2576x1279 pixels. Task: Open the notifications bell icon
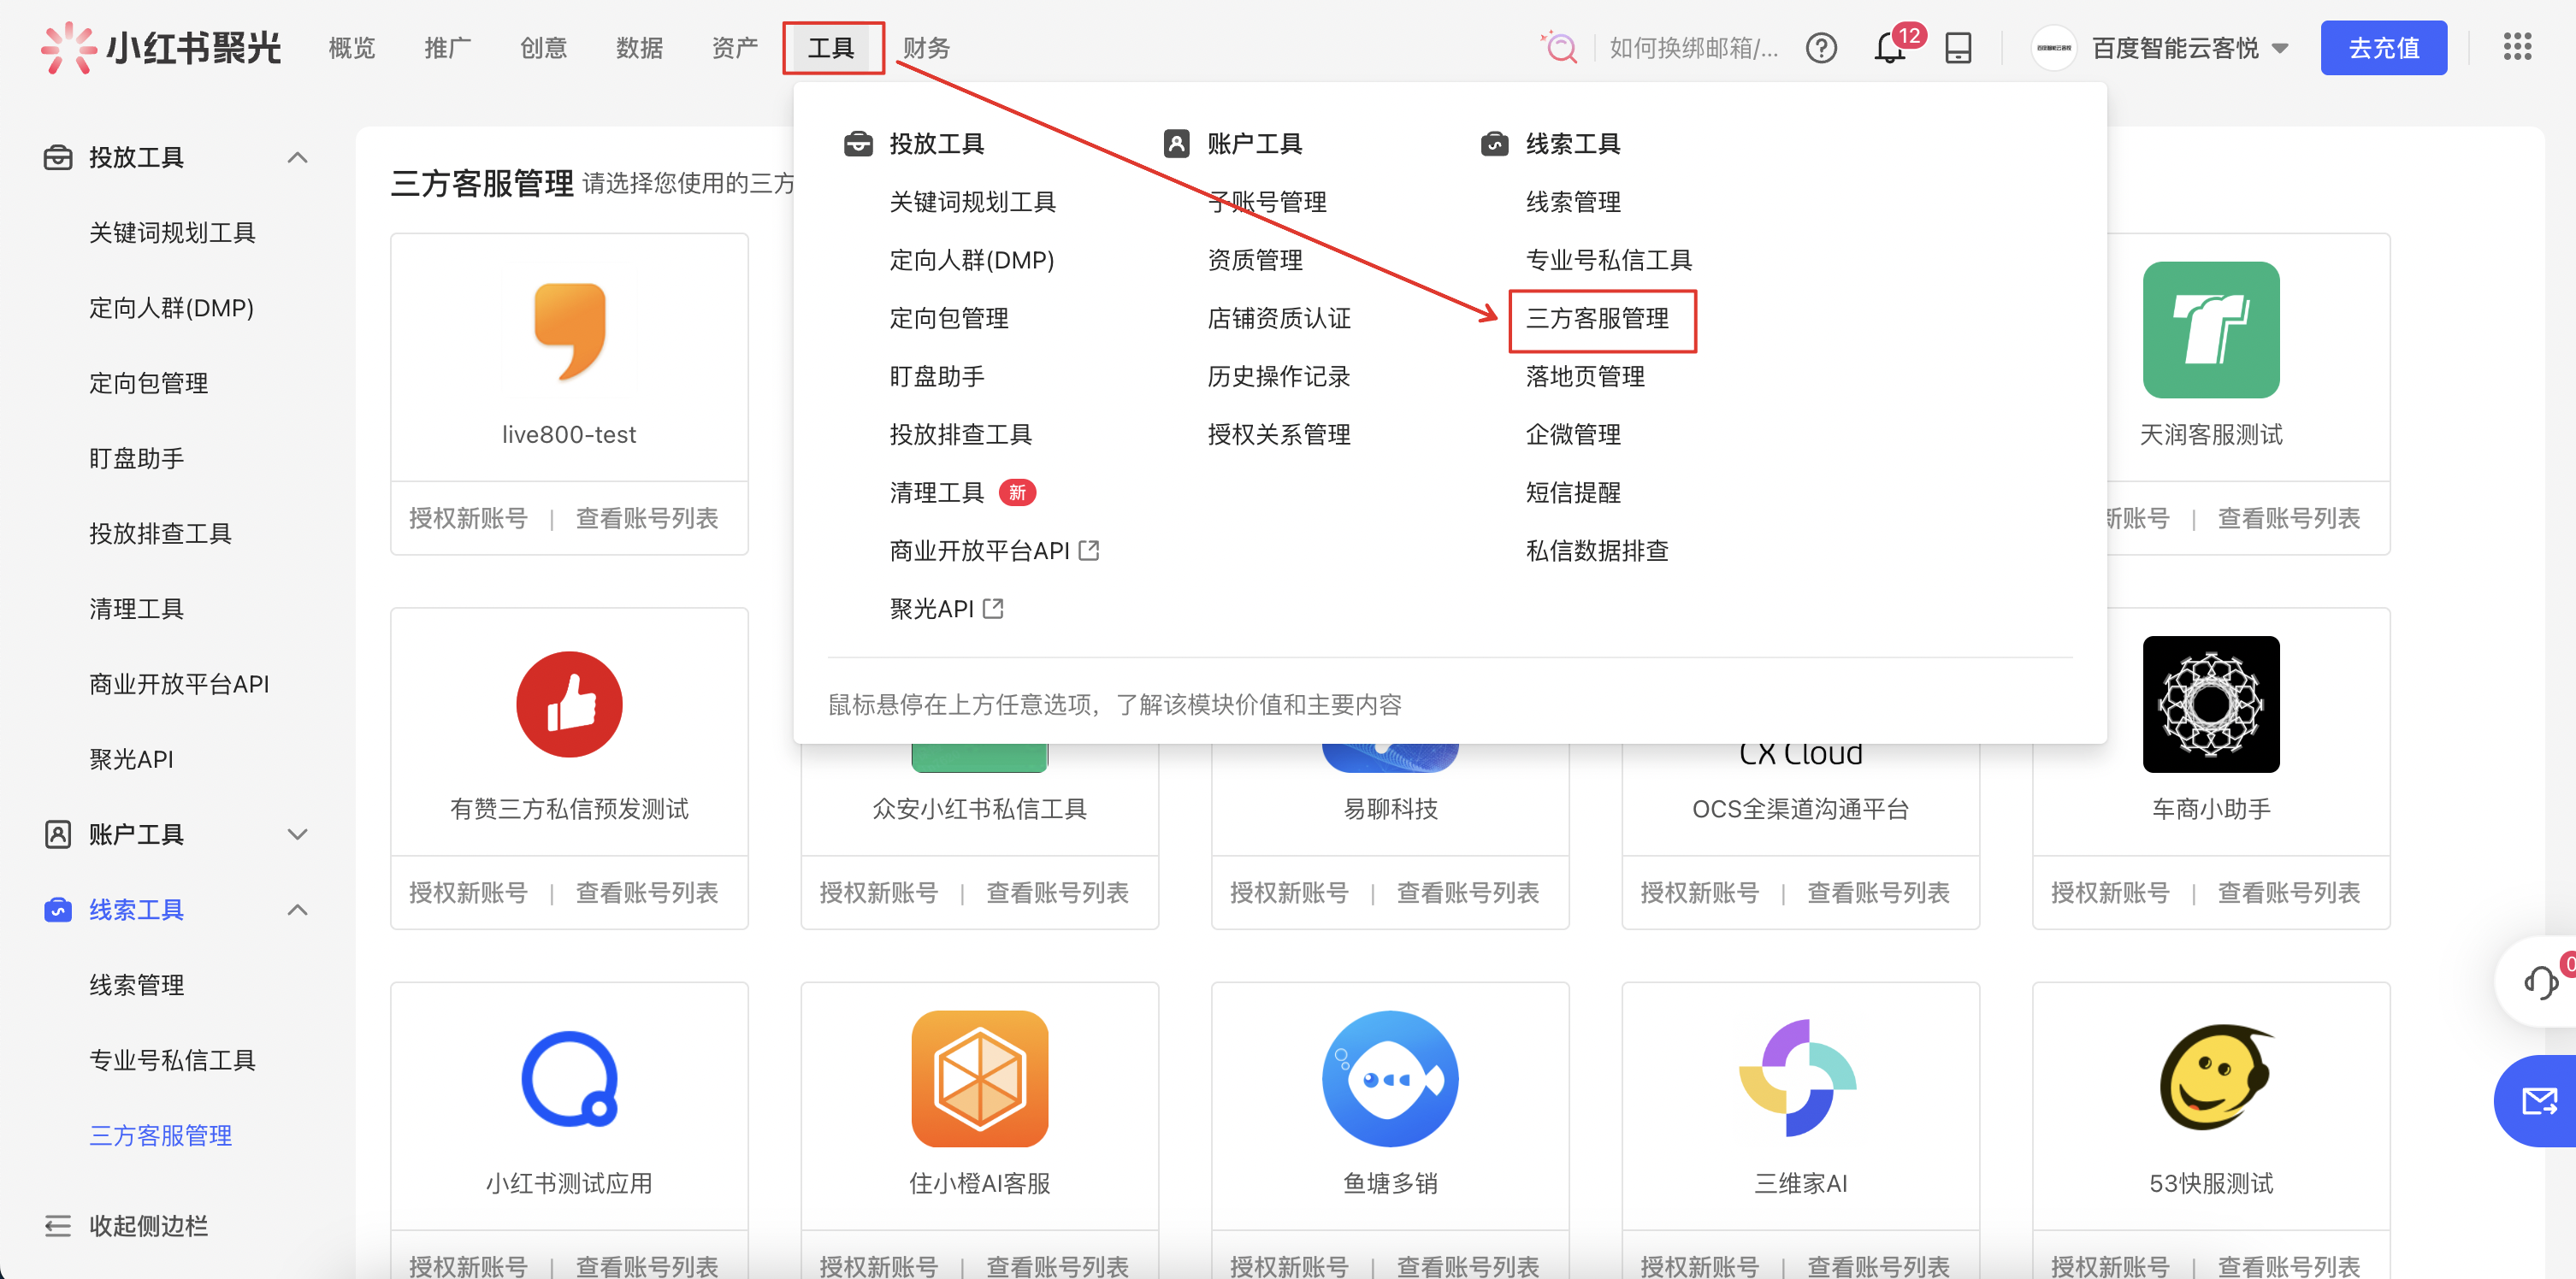coord(1889,48)
